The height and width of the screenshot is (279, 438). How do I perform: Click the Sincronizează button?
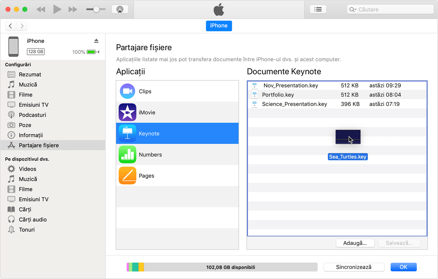point(353,267)
